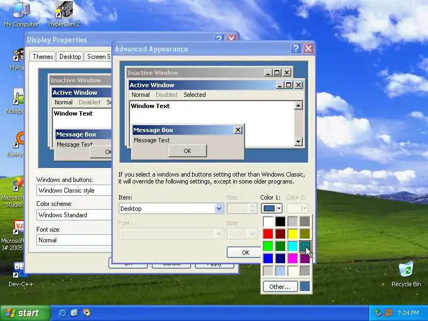Pick the current color swatch beside Other
428x321 pixels.
pos(305,287)
